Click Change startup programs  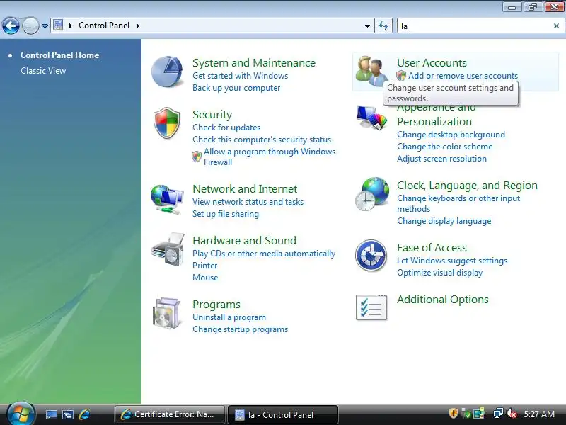[x=240, y=329]
